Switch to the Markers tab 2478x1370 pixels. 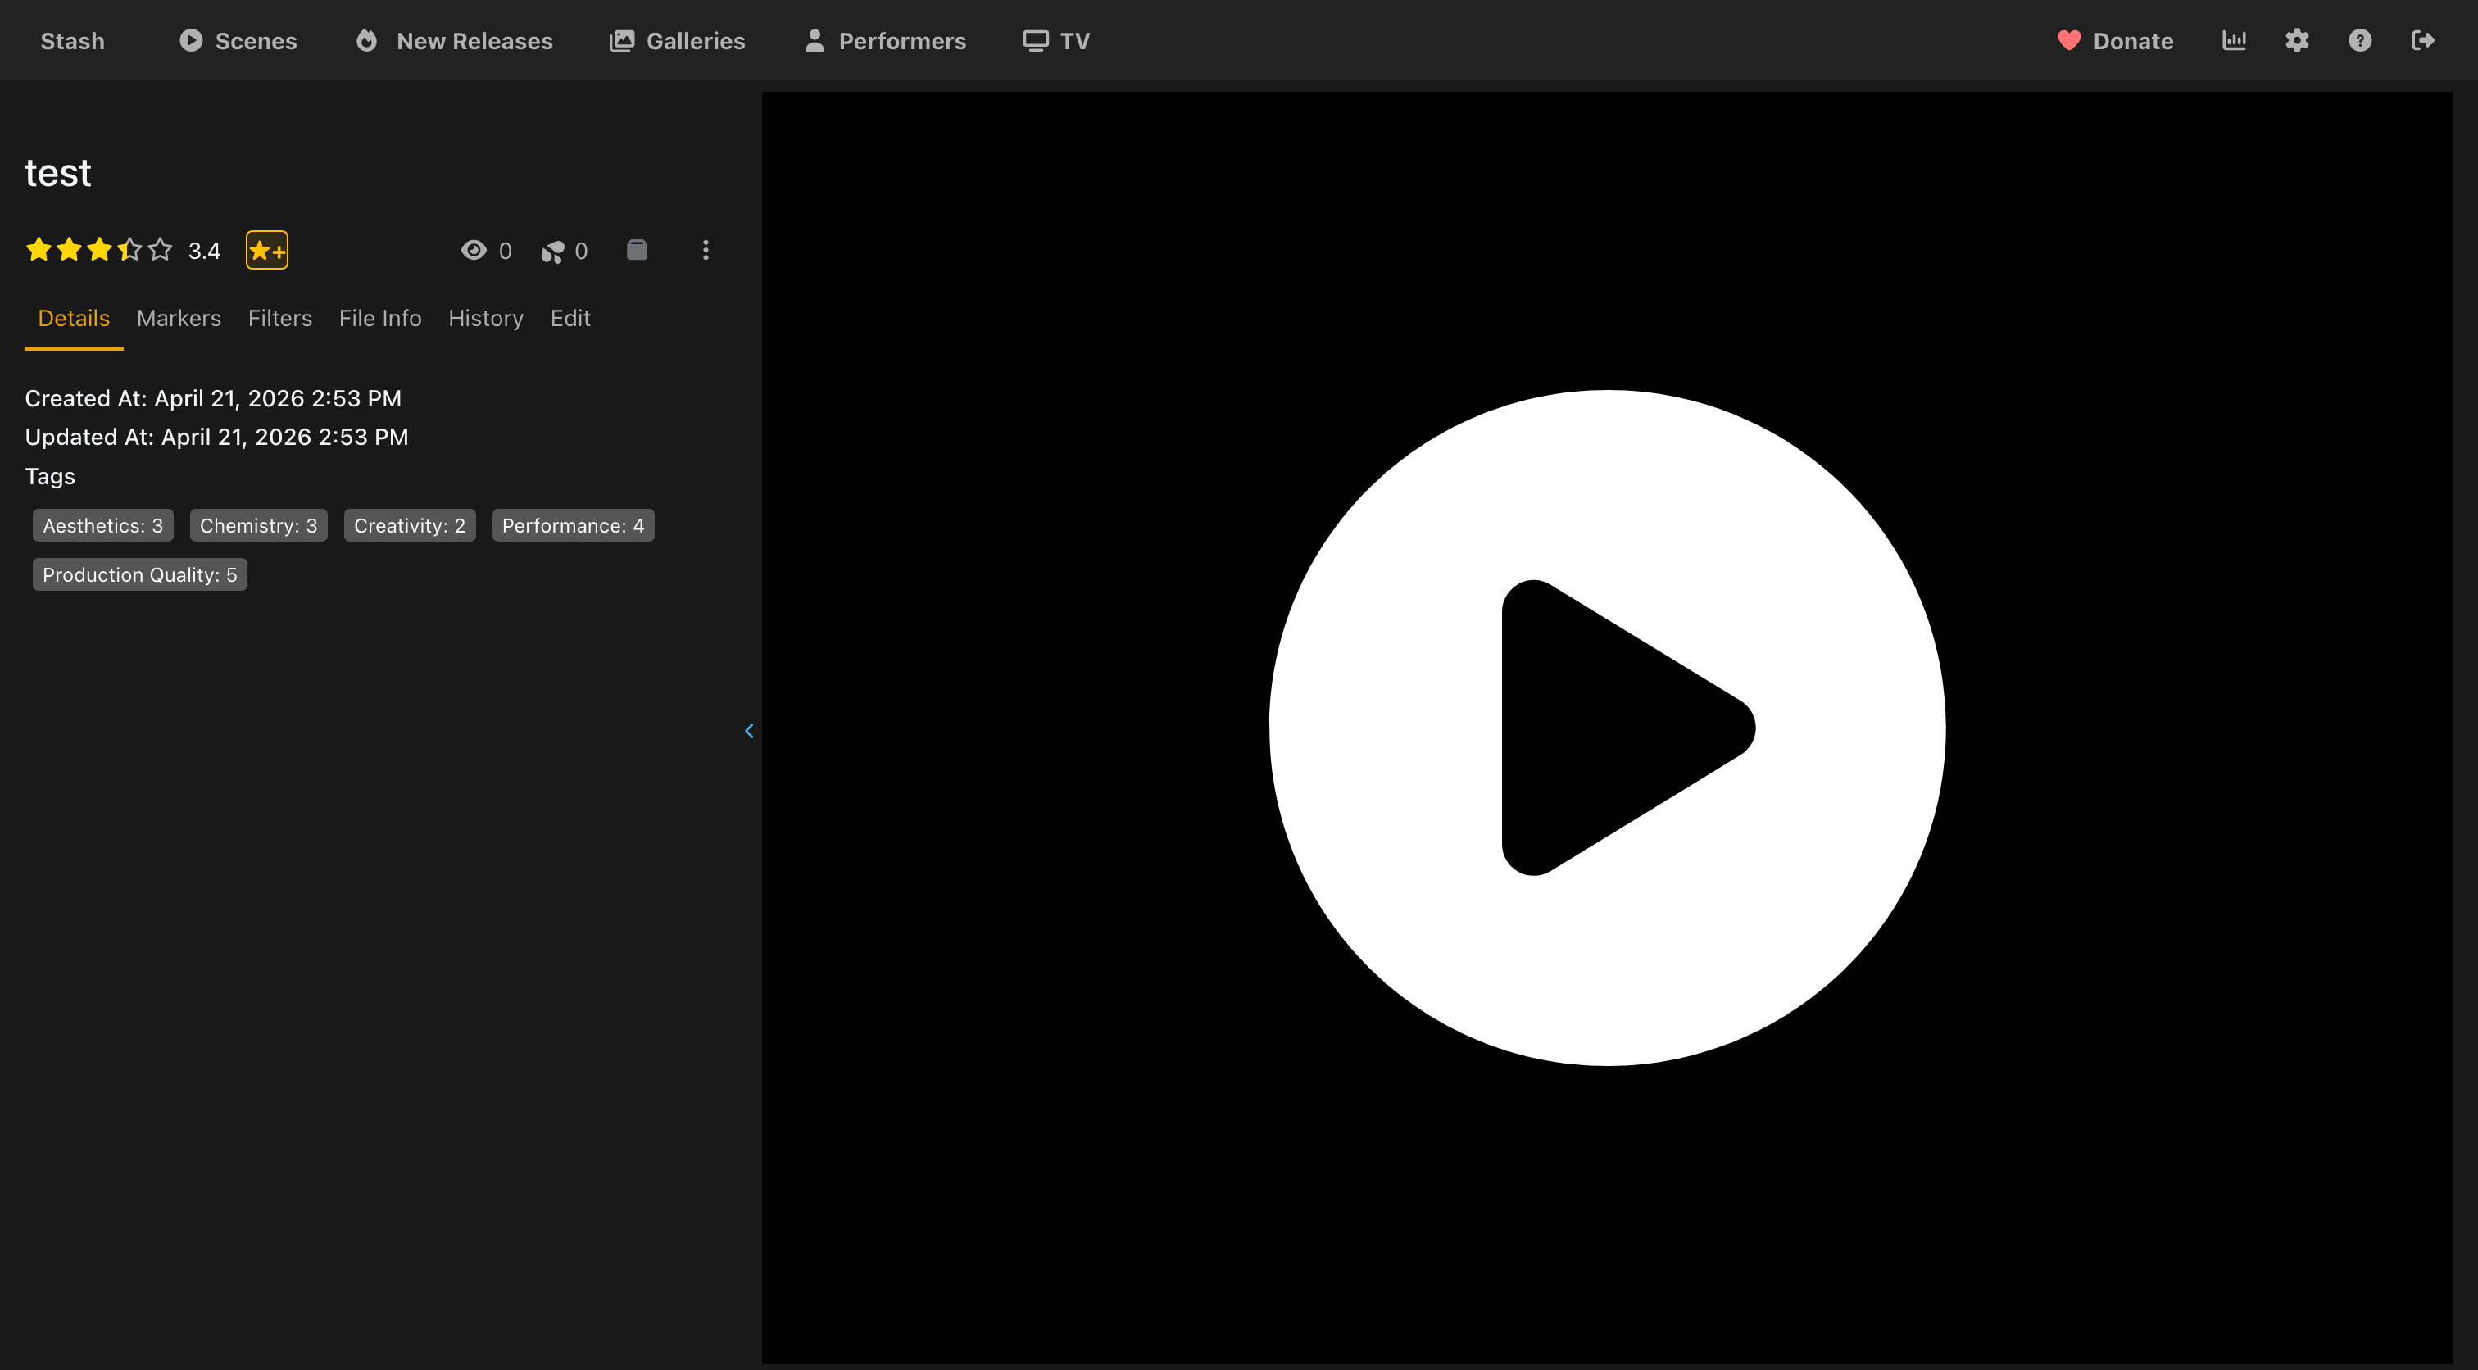pos(179,319)
